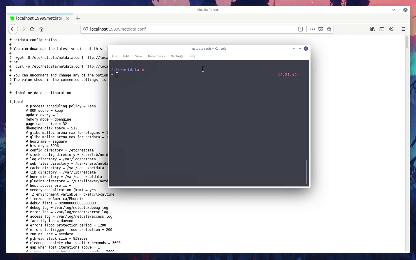Close the Konsole window
The image size is (416, 260).
tap(306, 49)
